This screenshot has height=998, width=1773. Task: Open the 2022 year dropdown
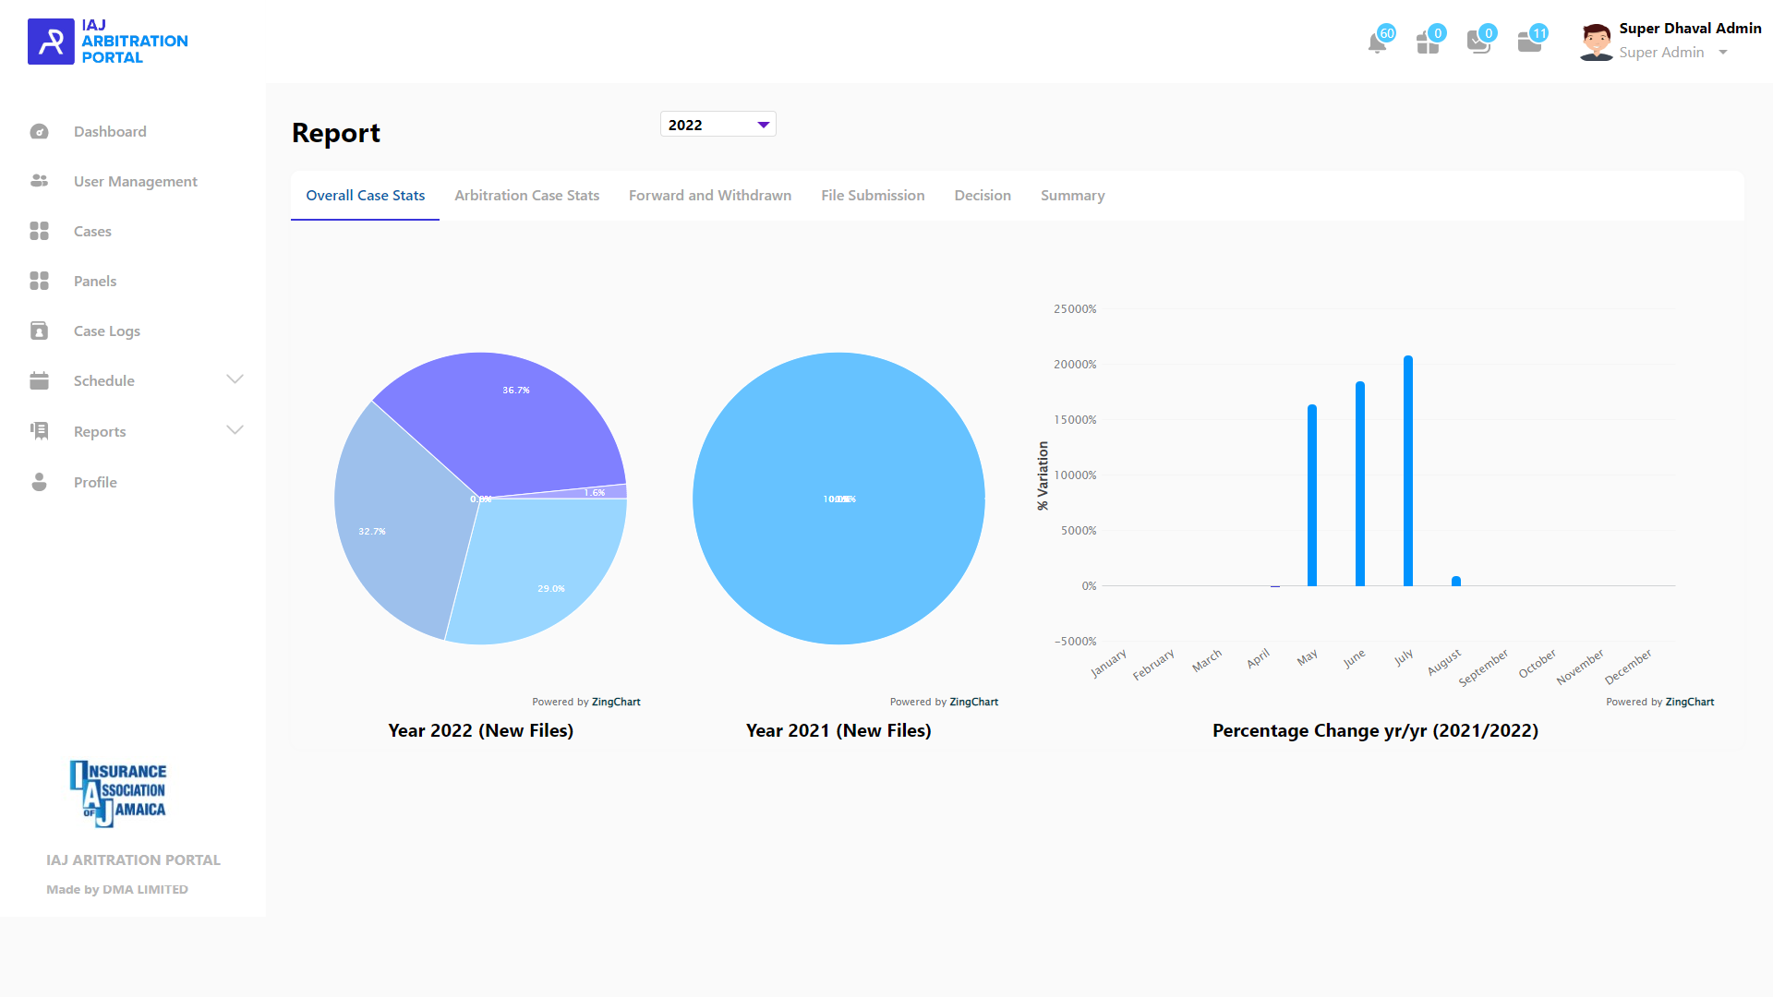[x=718, y=125]
